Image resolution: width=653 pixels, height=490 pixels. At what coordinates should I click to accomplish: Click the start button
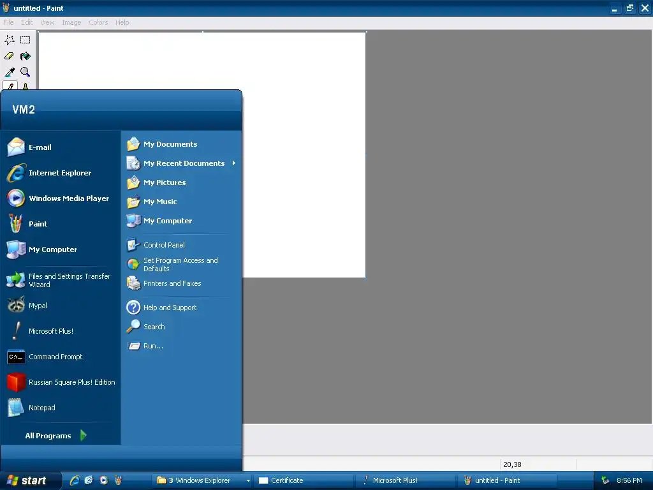click(29, 480)
